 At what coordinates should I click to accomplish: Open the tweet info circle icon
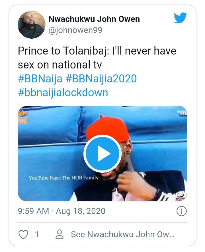click(181, 211)
